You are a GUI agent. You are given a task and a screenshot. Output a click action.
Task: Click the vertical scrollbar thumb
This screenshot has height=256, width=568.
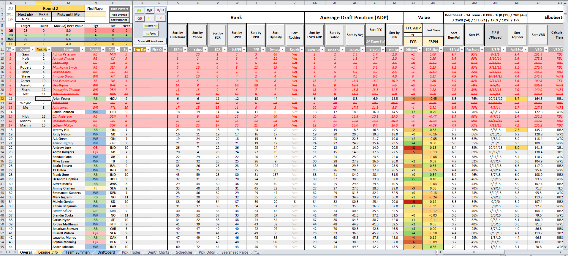tap(566, 14)
